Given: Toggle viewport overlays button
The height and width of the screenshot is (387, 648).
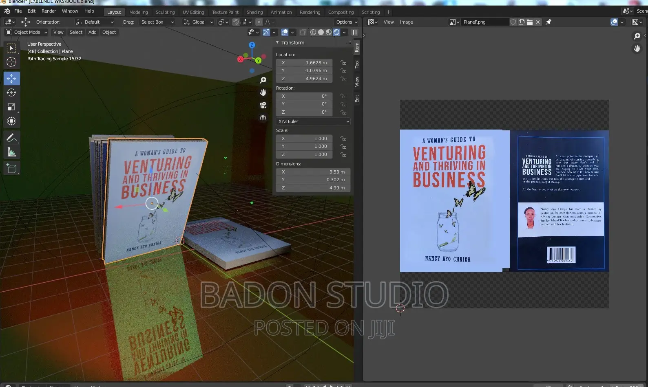Looking at the screenshot, I should coord(285,32).
